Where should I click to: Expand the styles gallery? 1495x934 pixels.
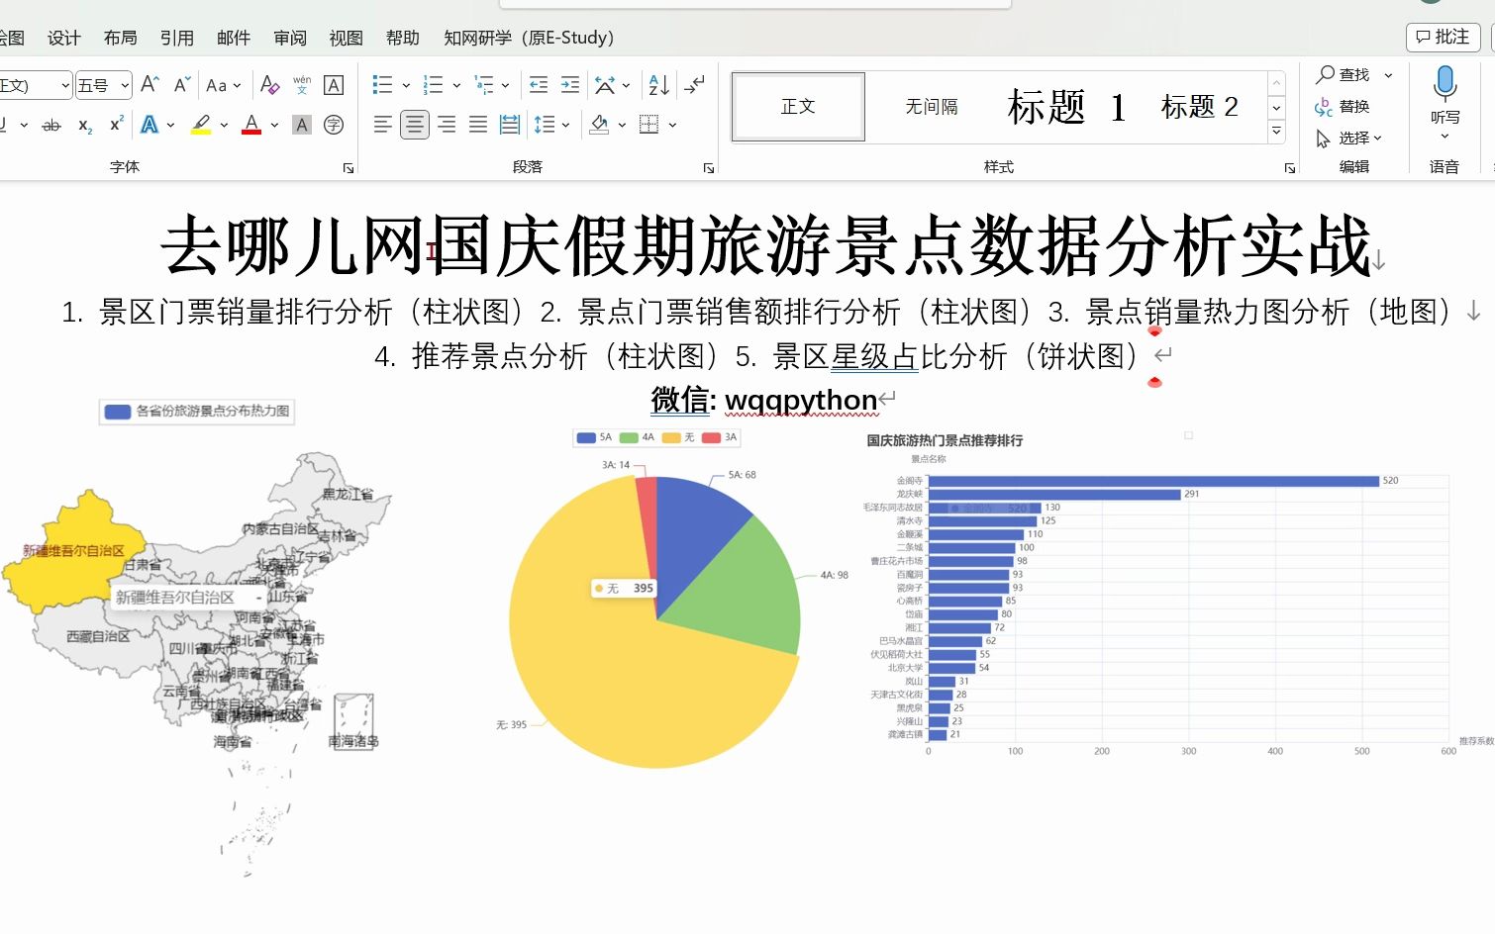tap(1277, 131)
